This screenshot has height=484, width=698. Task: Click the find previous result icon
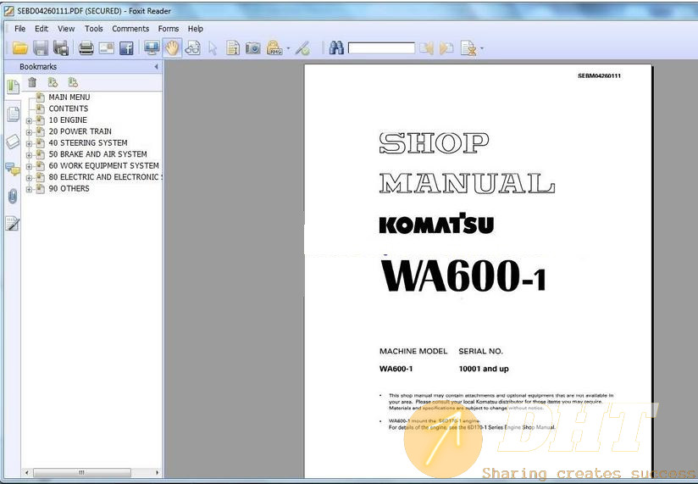coord(426,48)
